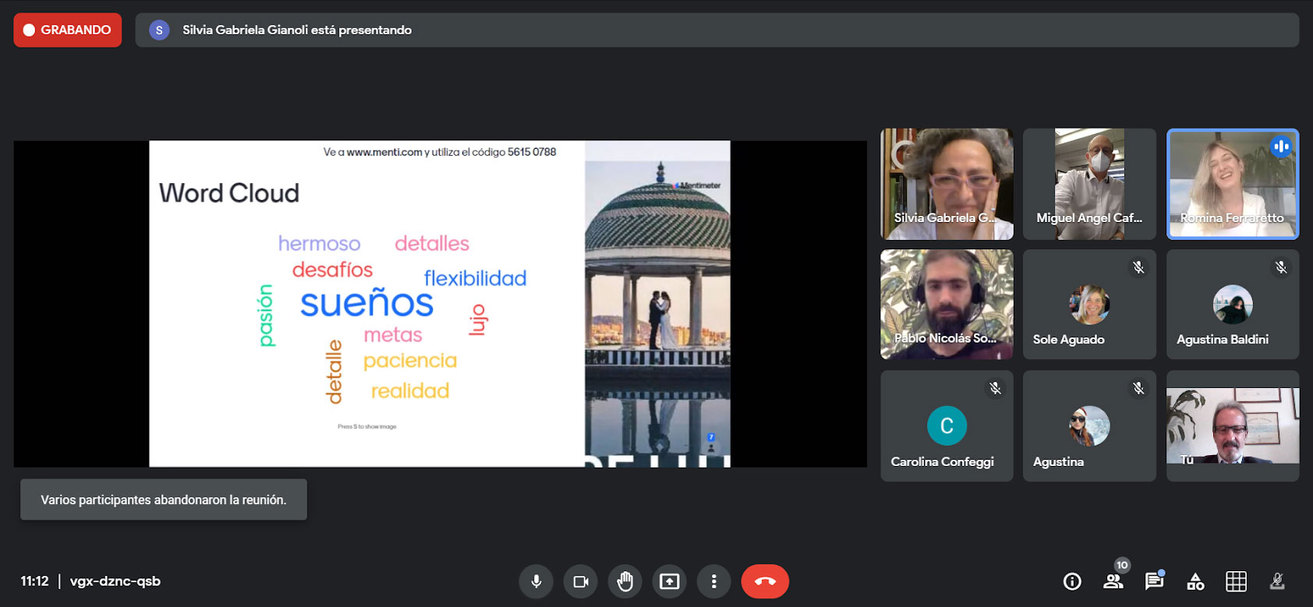
Task: Select Romina Ferraretto's video tile
Action: point(1232,184)
